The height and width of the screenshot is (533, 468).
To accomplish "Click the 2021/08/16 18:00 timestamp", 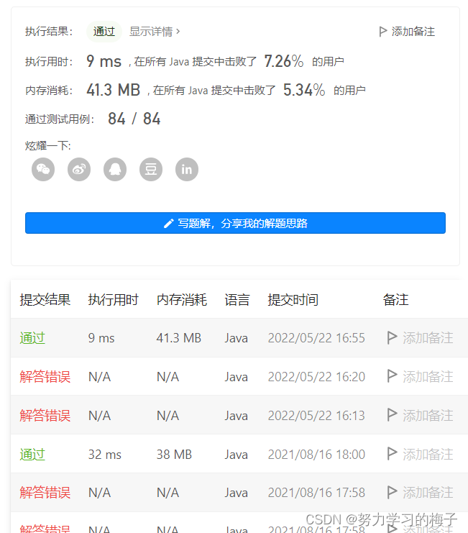I will coord(316,454).
